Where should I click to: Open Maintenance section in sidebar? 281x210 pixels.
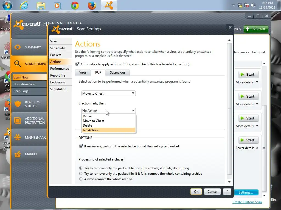coord(29,137)
